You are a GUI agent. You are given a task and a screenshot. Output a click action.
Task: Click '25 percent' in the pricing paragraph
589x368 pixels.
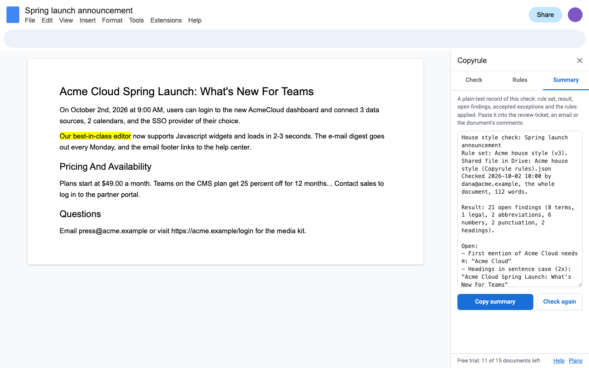coord(258,184)
